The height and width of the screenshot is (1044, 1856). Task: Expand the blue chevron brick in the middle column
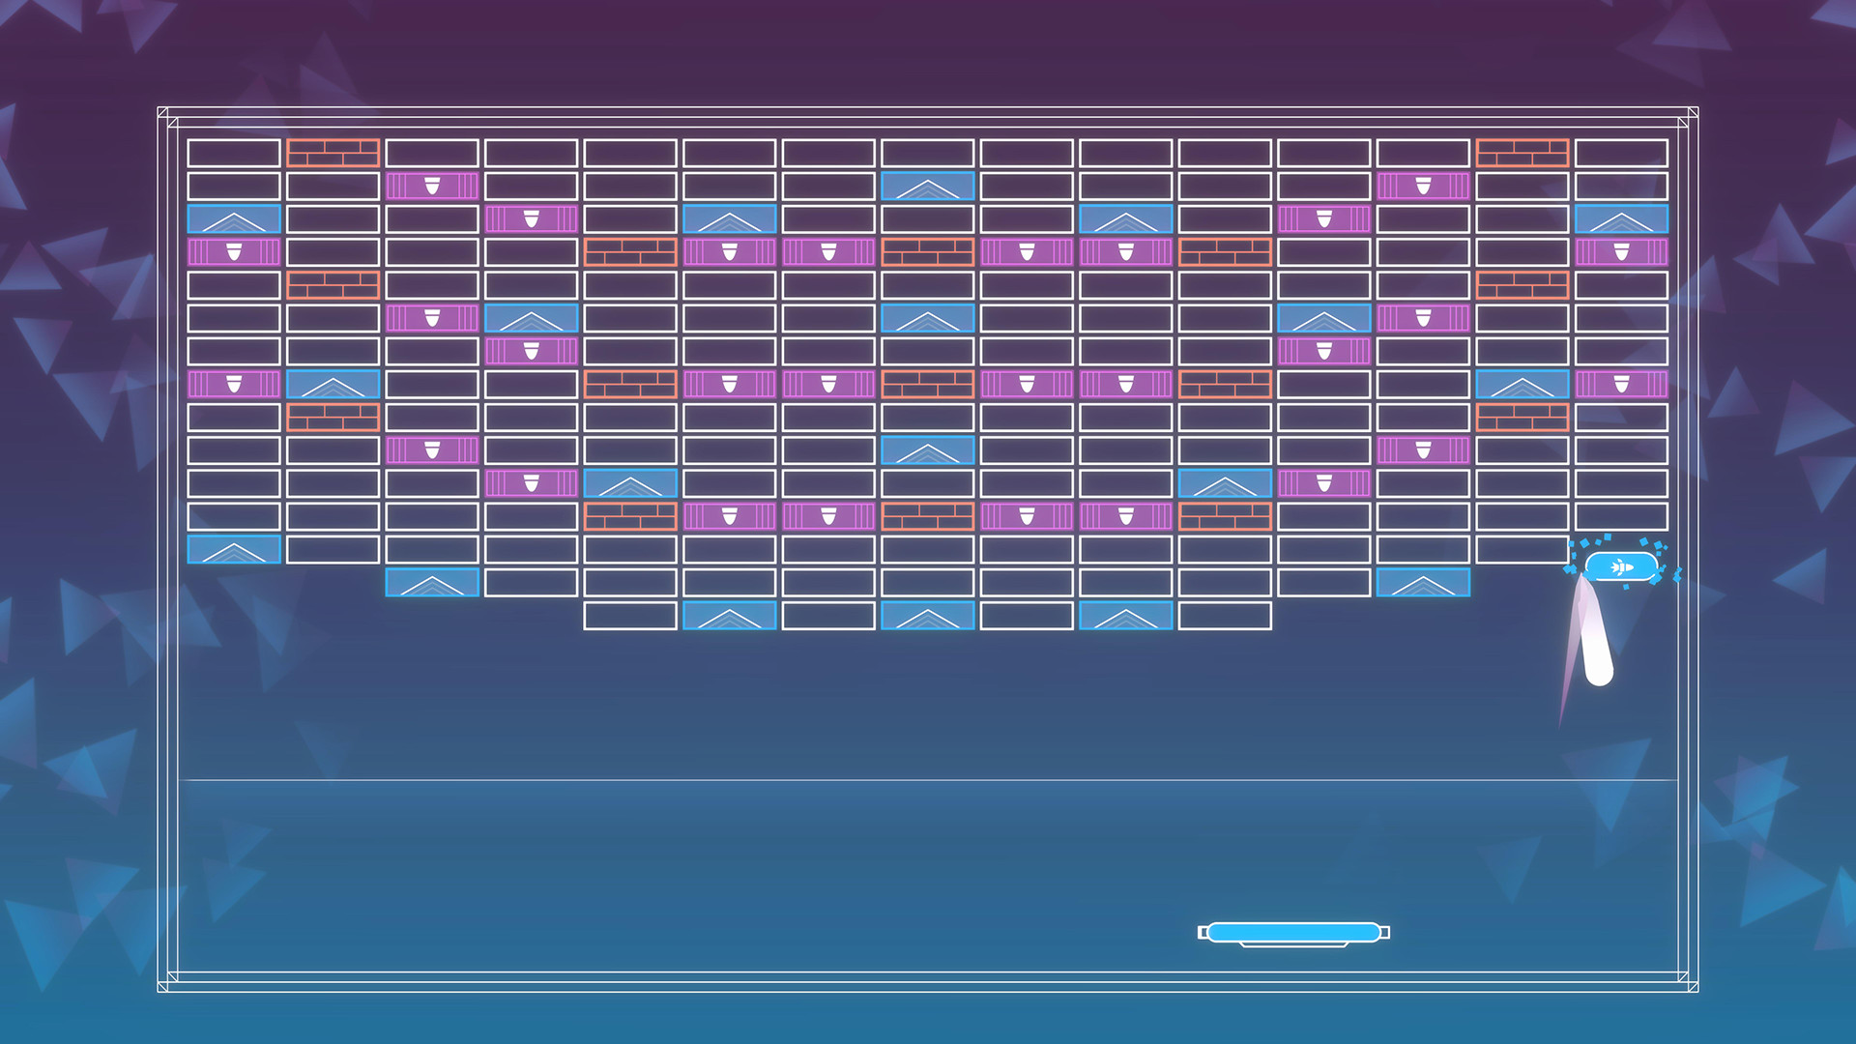point(928,319)
